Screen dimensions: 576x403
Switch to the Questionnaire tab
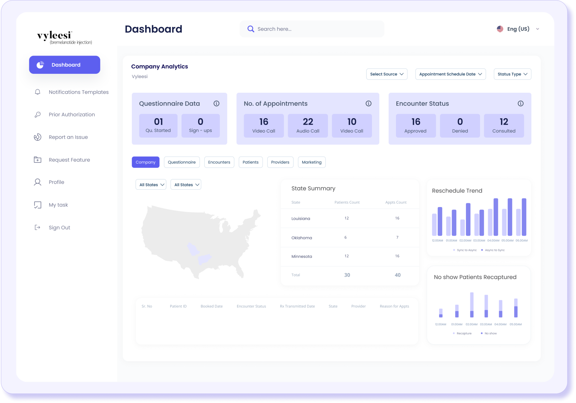point(181,162)
